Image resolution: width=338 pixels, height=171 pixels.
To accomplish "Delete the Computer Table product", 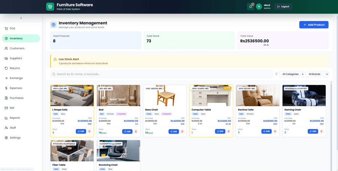I will click(229, 131).
